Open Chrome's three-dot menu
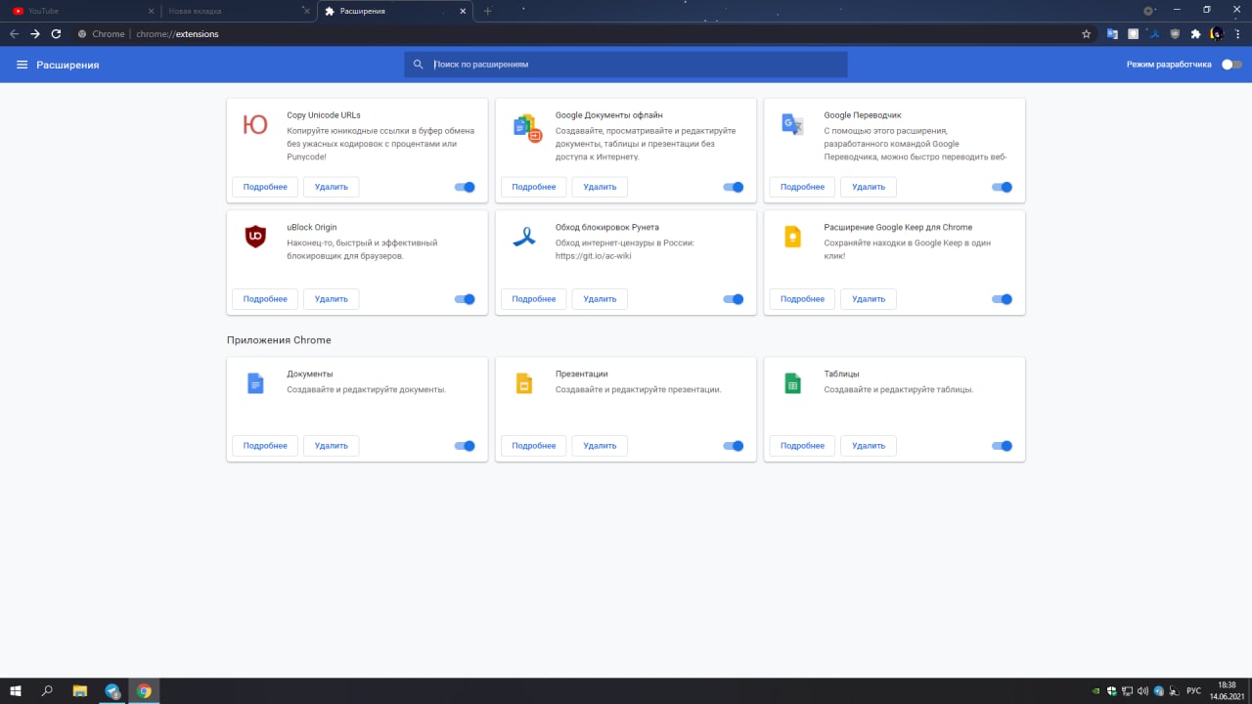The height and width of the screenshot is (704, 1252). pyautogui.click(x=1237, y=33)
